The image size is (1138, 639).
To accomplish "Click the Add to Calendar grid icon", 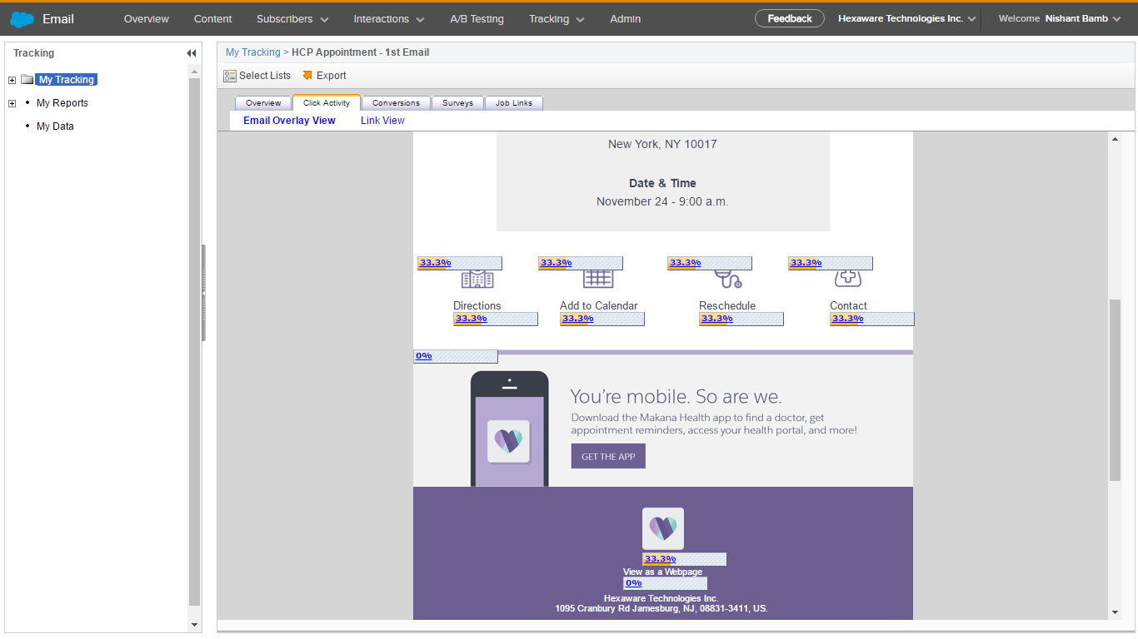I will click(598, 280).
